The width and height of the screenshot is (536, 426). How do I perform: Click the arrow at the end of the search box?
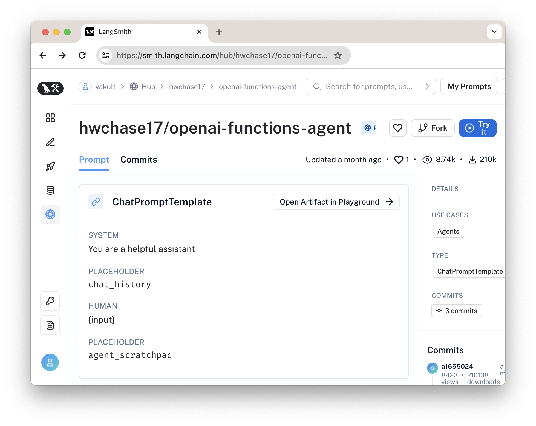427,87
